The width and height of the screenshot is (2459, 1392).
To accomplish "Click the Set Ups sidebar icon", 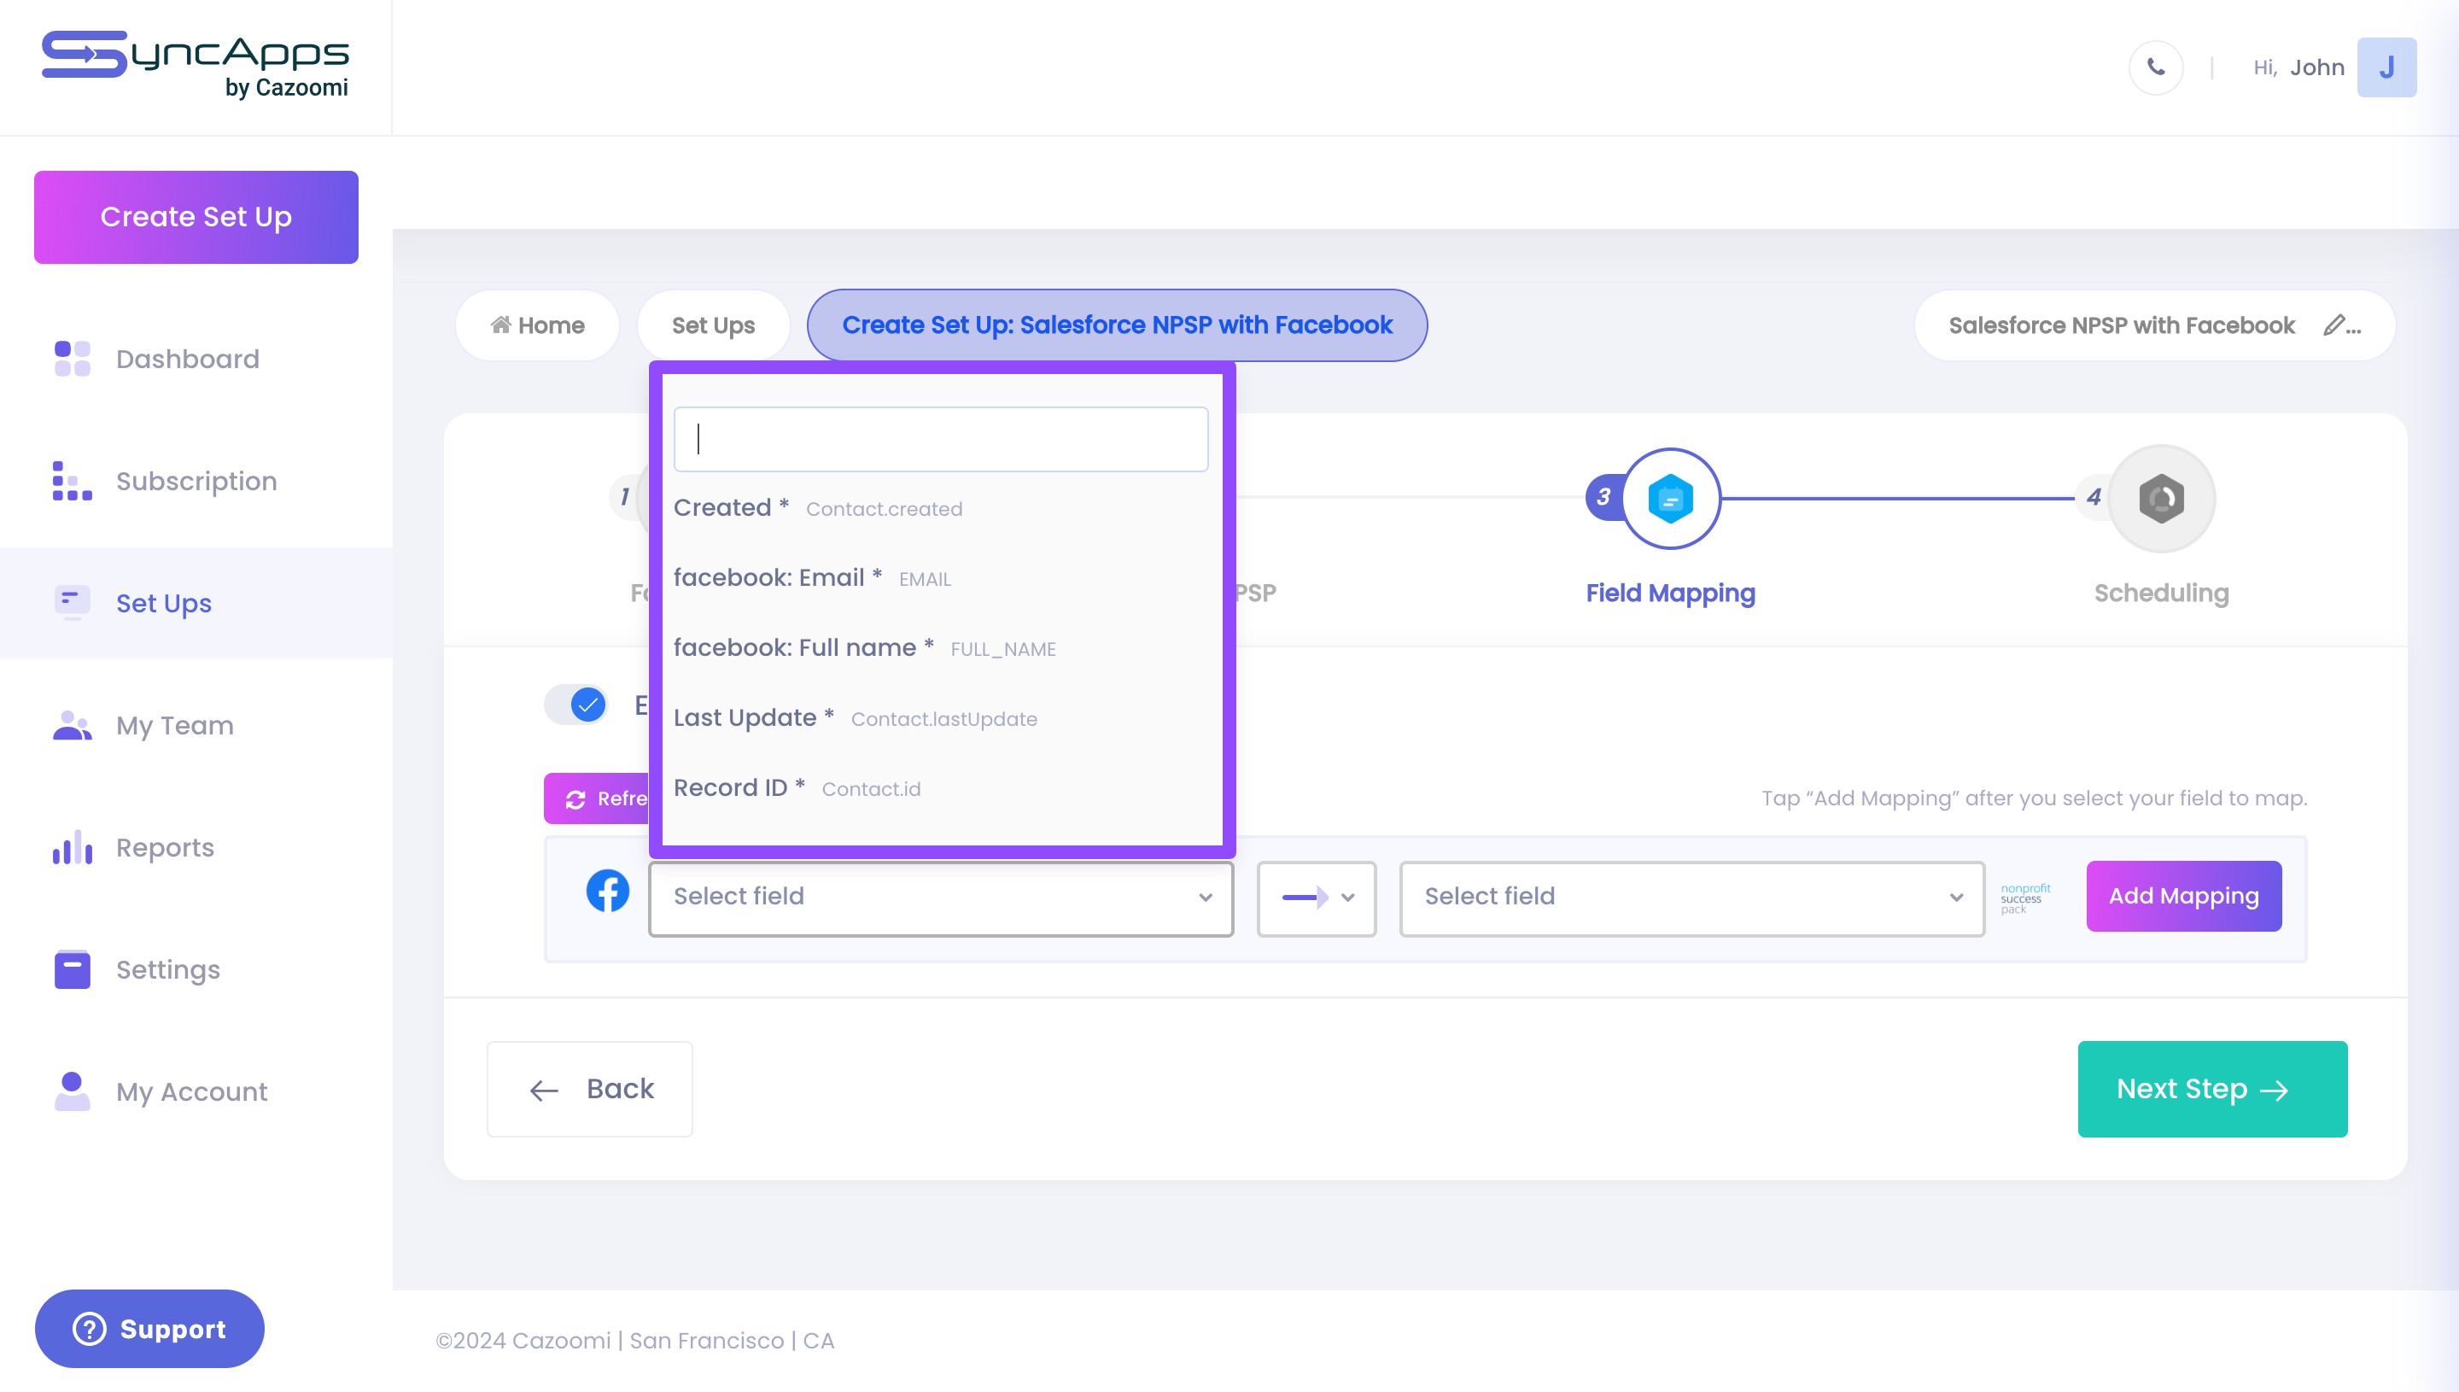I will [73, 603].
